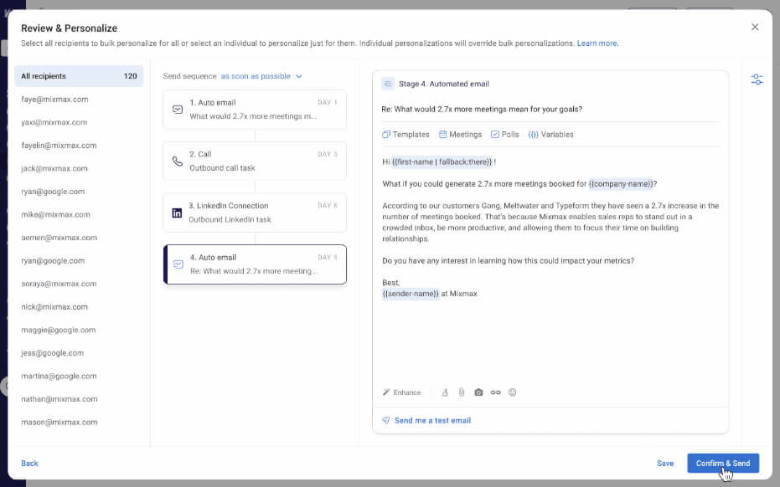780x487 pixels.
Task: Open the Templates menu
Action: click(x=405, y=135)
